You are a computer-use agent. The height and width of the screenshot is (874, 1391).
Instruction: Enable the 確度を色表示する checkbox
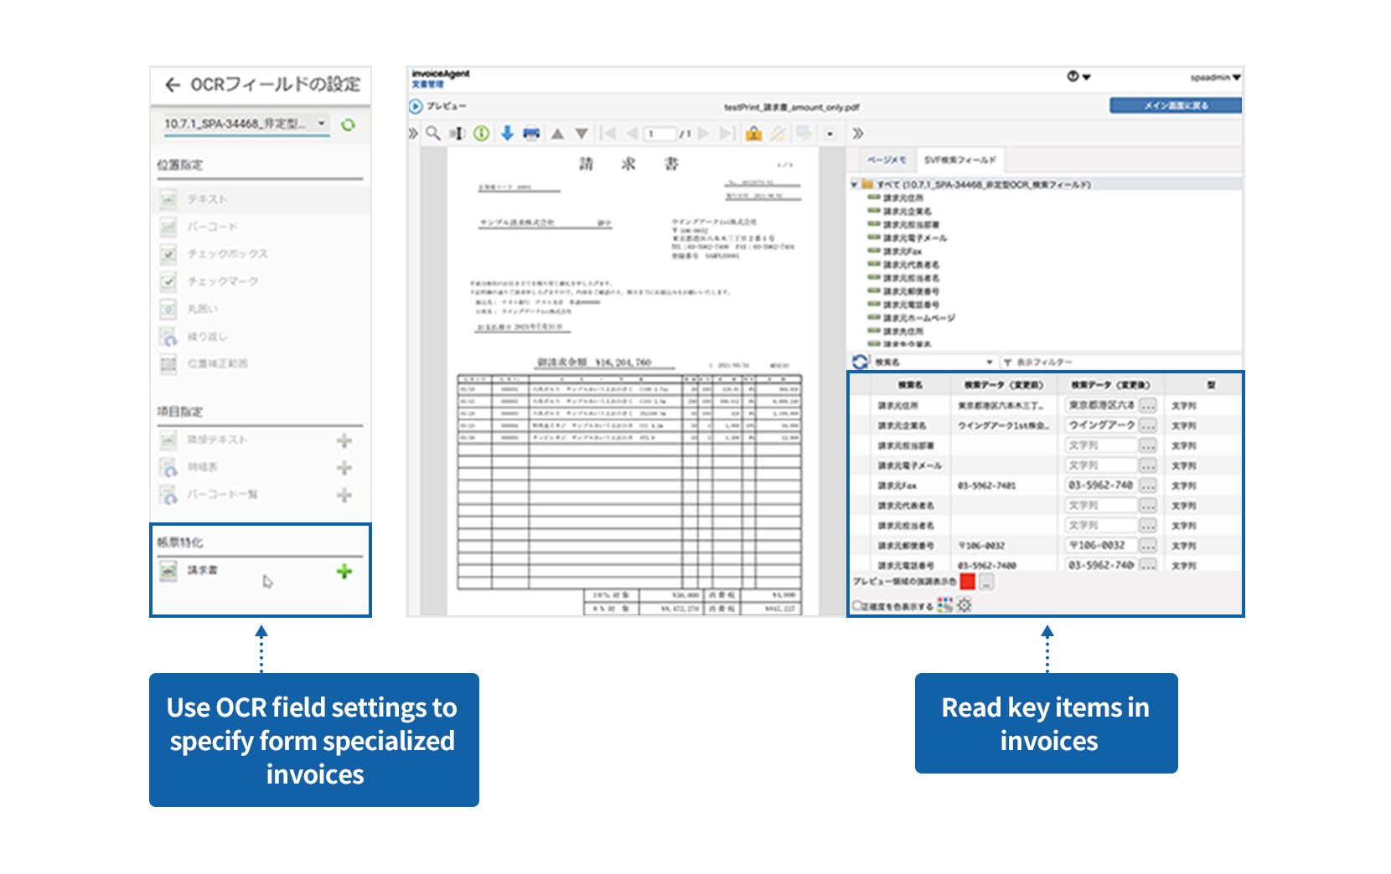856,604
